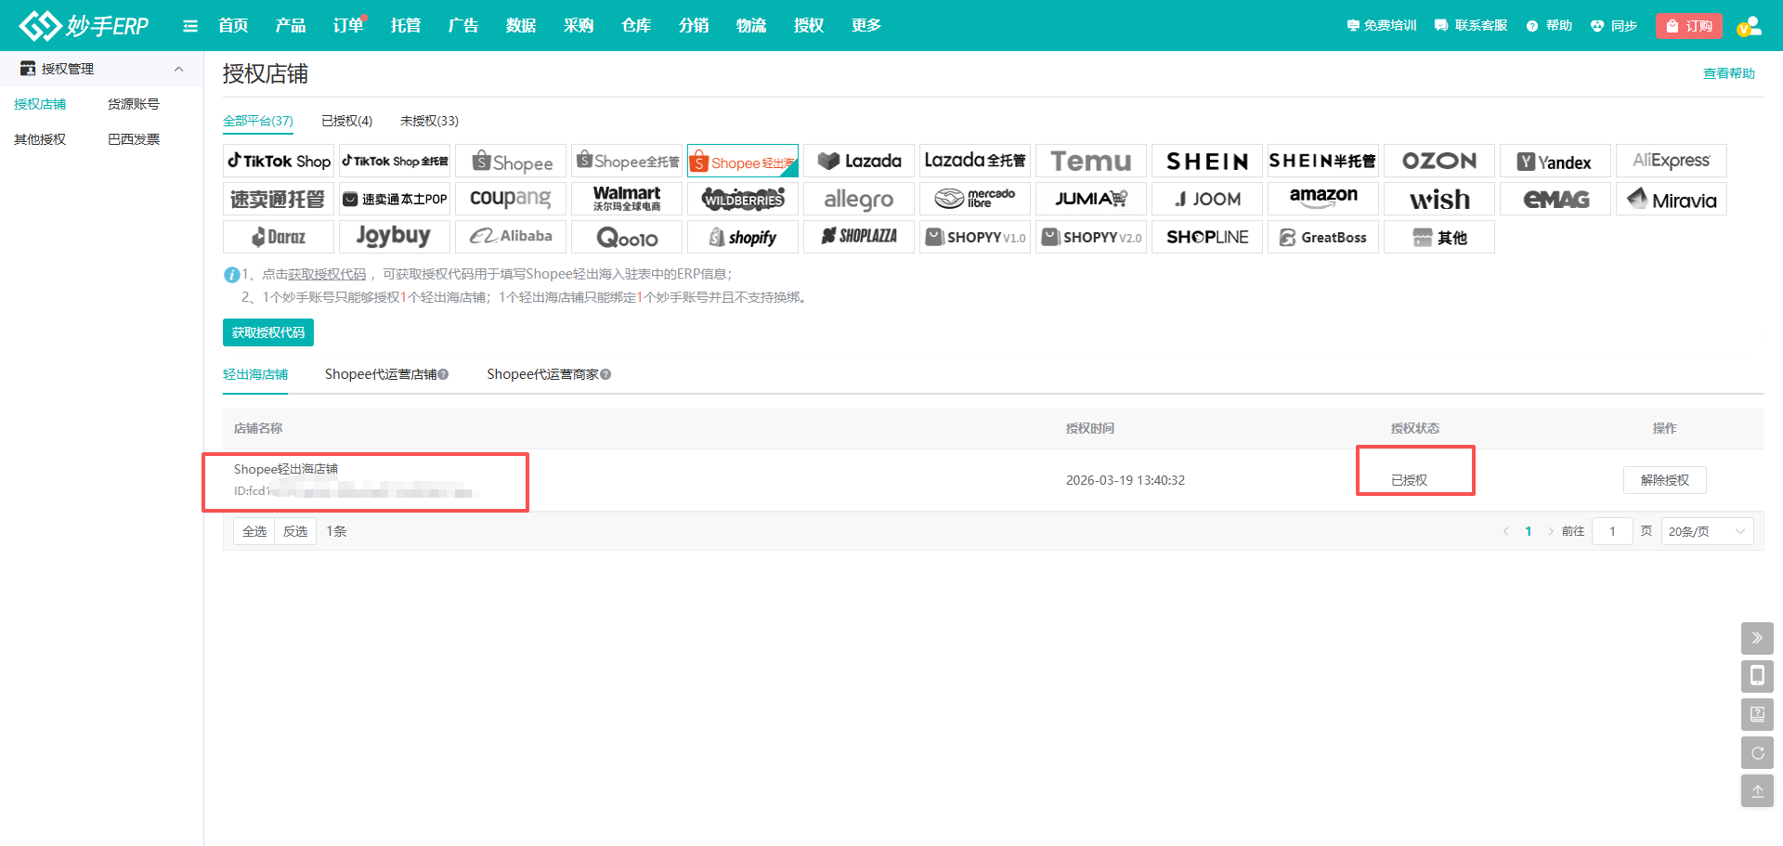Open 免费培训 in the top bar

click(x=1382, y=26)
